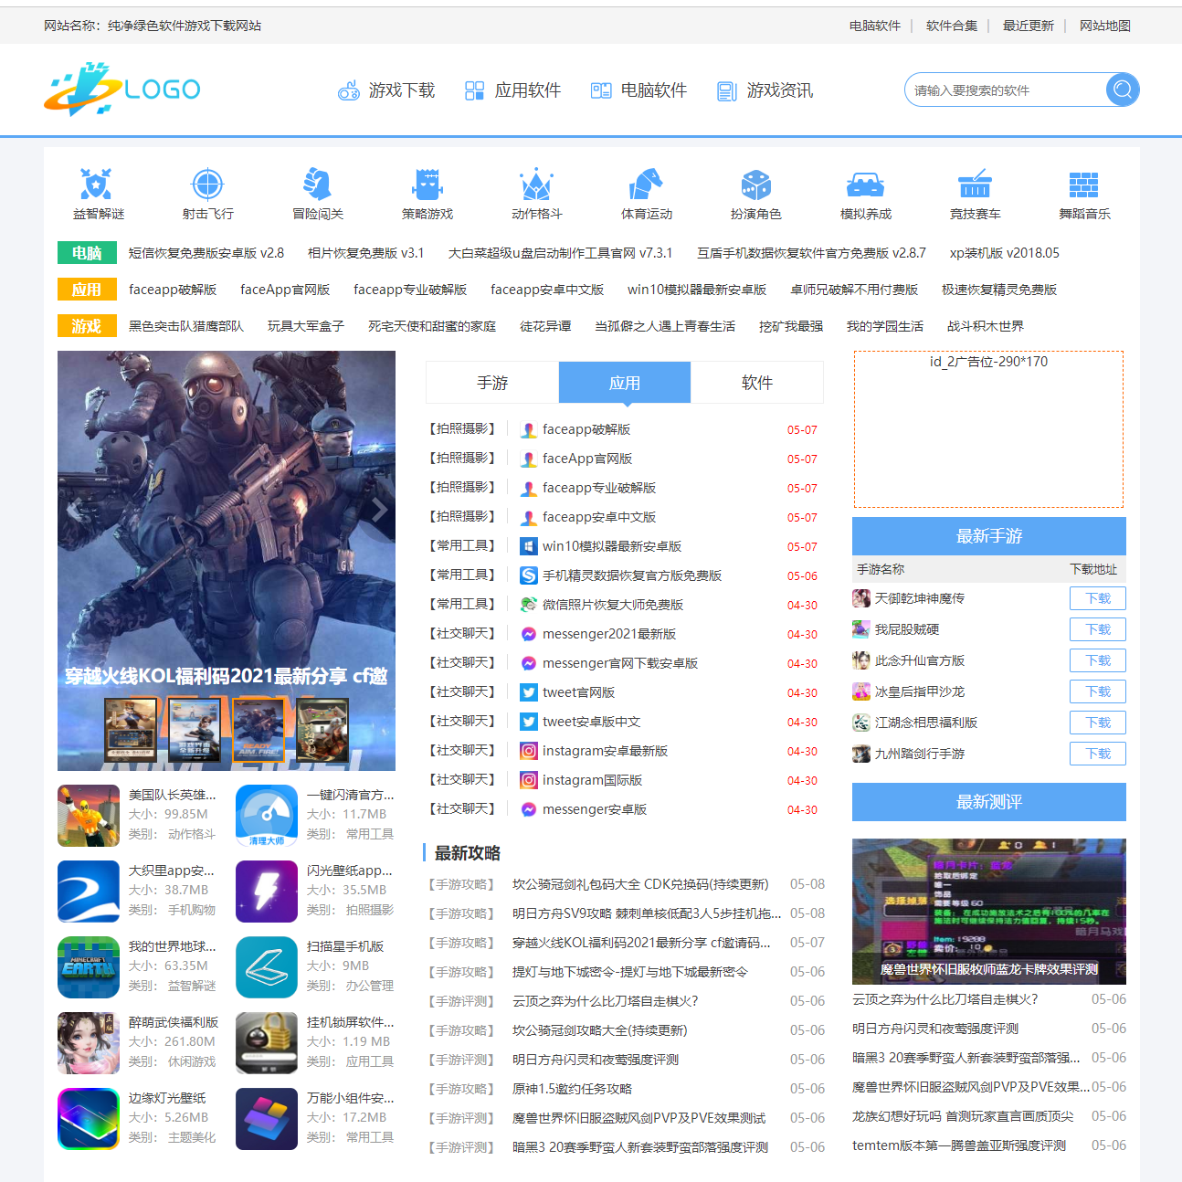The width and height of the screenshot is (1182, 1182).
Task: Open the 扮演角色 dice category icon
Action: (755, 185)
